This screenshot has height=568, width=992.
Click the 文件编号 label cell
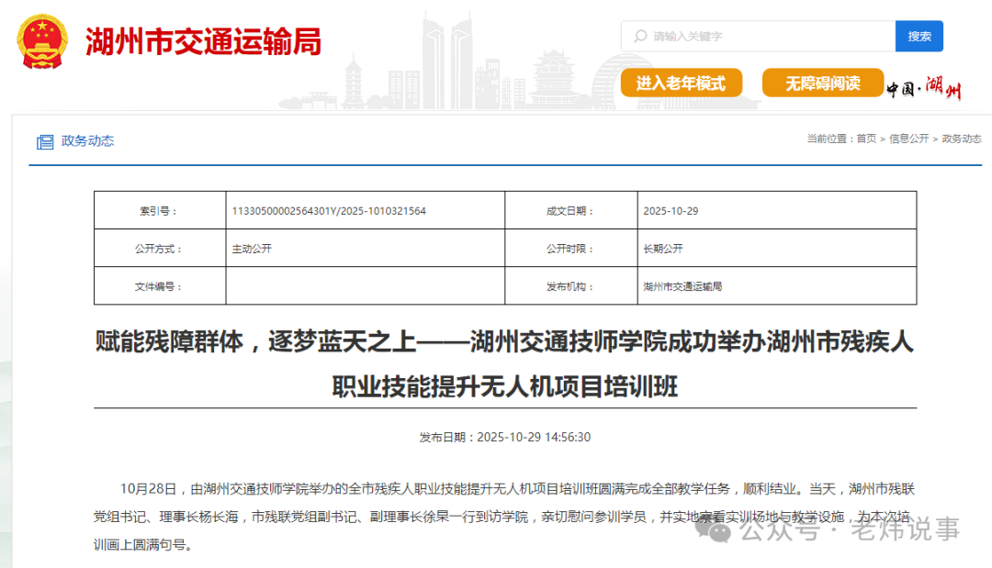160,285
